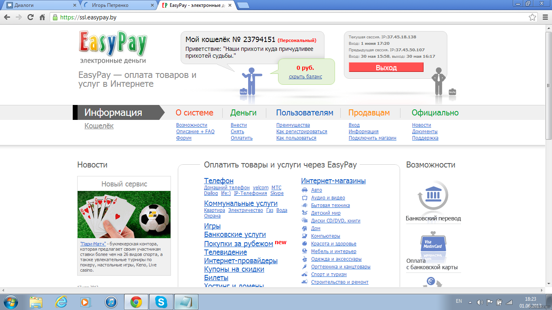Image resolution: width=552 pixels, height=310 pixels.
Task: Open the Интернет-провайдеры link
Action: click(x=241, y=261)
